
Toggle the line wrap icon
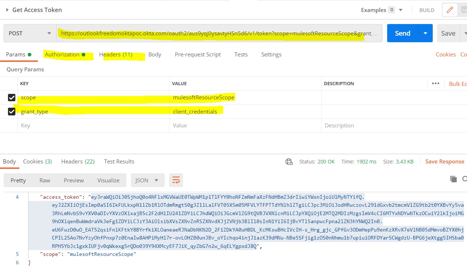(x=176, y=180)
